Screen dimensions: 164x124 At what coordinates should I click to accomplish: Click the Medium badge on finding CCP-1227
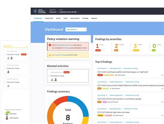pyautogui.click(x=100, y=115)
